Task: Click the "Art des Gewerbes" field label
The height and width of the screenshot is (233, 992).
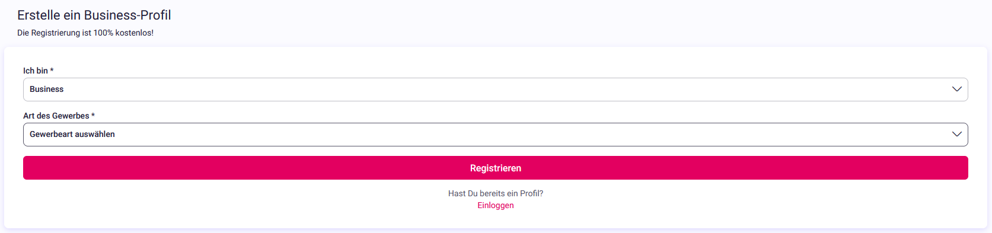Action: pyautogui.click(x=56, y=116)
